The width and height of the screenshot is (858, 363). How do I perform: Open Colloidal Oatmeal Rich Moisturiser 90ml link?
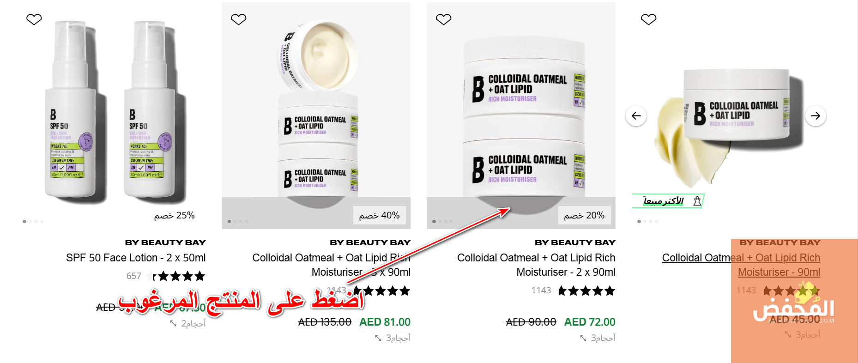click(x=741, y=265)
